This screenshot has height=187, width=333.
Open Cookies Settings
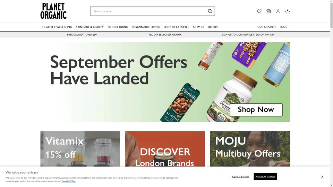pos(241,177)
